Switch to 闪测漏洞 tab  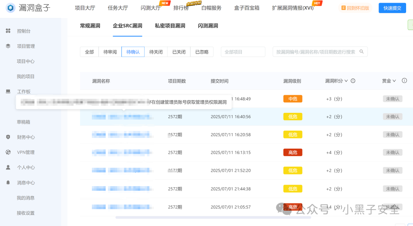click(208, 26)
